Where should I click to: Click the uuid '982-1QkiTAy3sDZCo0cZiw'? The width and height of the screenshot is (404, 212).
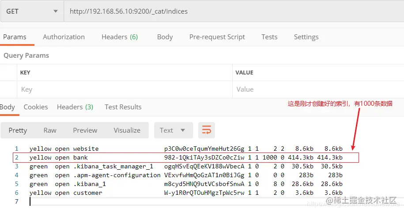(x=204, y=157)
